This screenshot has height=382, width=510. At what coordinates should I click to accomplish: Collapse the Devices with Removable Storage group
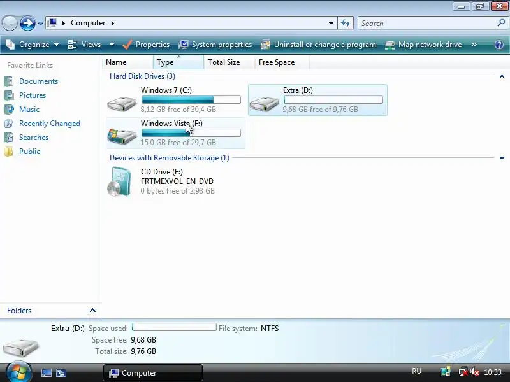click(502, 158)
